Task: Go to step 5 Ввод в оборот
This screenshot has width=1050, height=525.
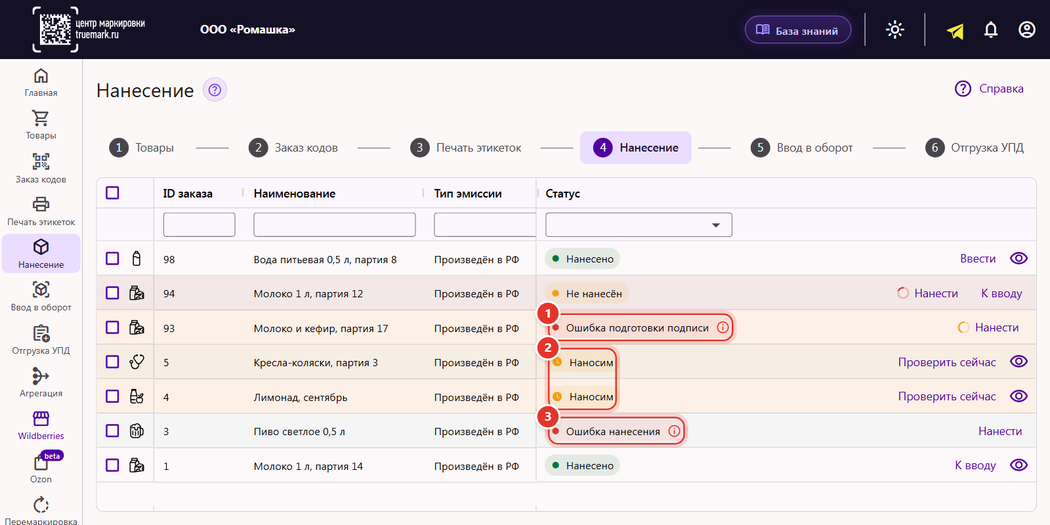Action: pyautogui.click(x=802, y=148)
